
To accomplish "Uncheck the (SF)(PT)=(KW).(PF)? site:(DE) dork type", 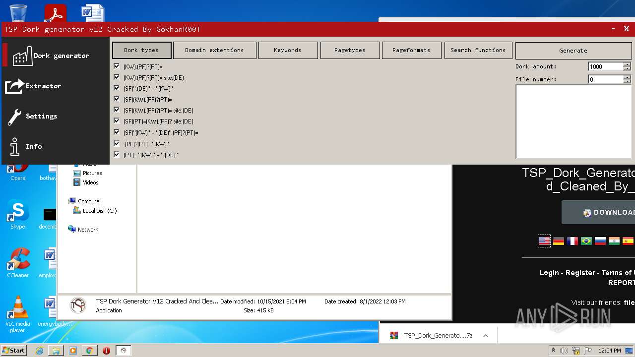I will pos(117,120).
